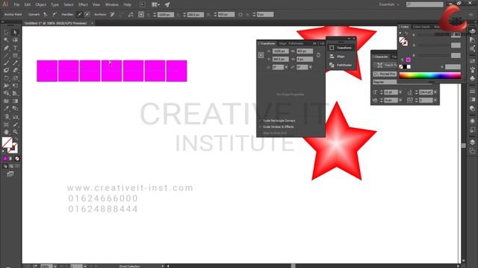Click the W field in the Transform panel
Viewport: 478px width, 268px height.
pyautogui.click(x=305, y=51)
